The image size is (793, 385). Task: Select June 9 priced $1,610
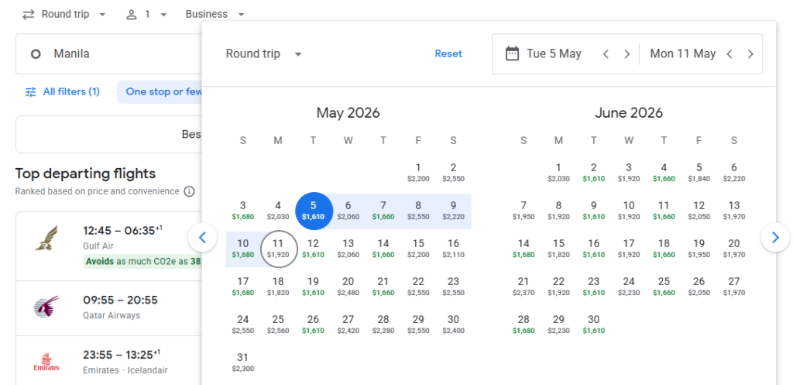click(594, 211)
